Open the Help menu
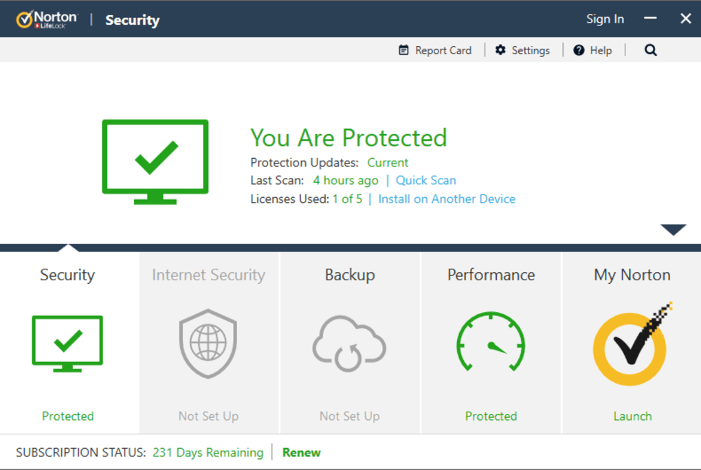 tap(592, 50)
